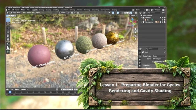Open the Render menu

(x=17, y=10)
